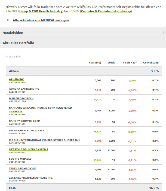This screenshot has width=166, height=191.
Task: Show all wikifolios von MEDICAL
Action: point(41,20)
